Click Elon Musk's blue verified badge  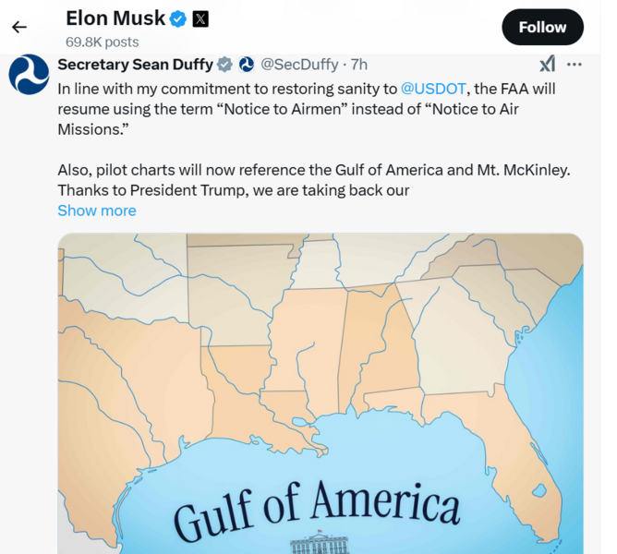pyautogui.click(x=178, y=18)
